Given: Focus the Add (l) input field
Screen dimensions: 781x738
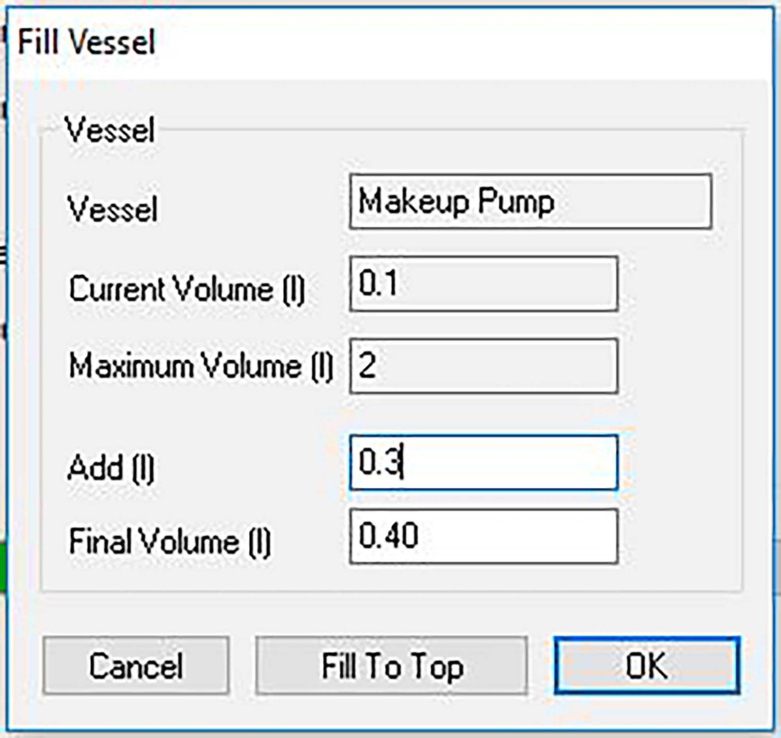Looking at the screenshot, I should (x=483, y=462).
